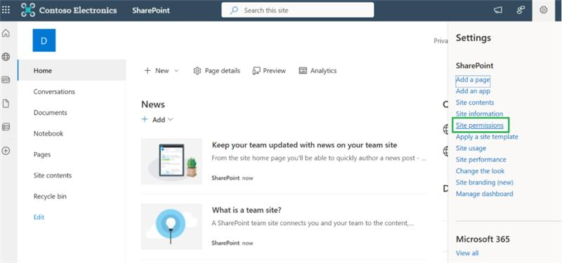Open 'What is a team site?' headline

click(x=247, y=210)
